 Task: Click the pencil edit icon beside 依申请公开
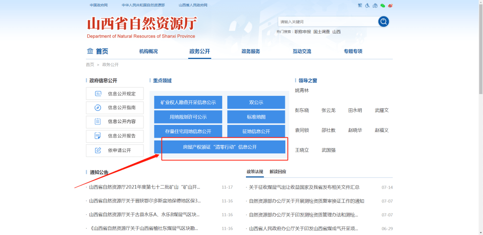[x=97, y=151]
